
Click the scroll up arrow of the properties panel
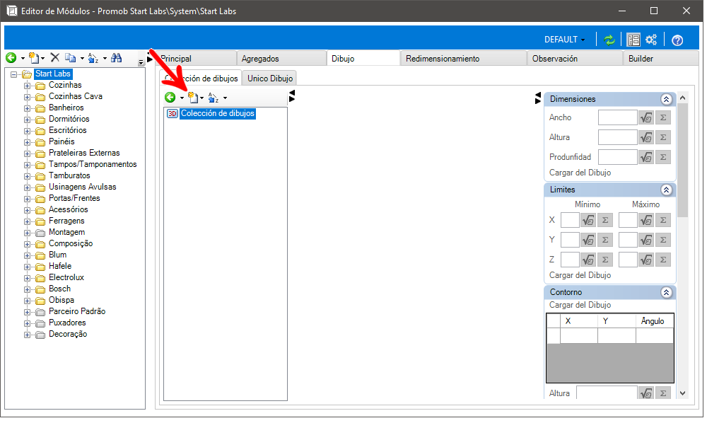tap(683, 98)
